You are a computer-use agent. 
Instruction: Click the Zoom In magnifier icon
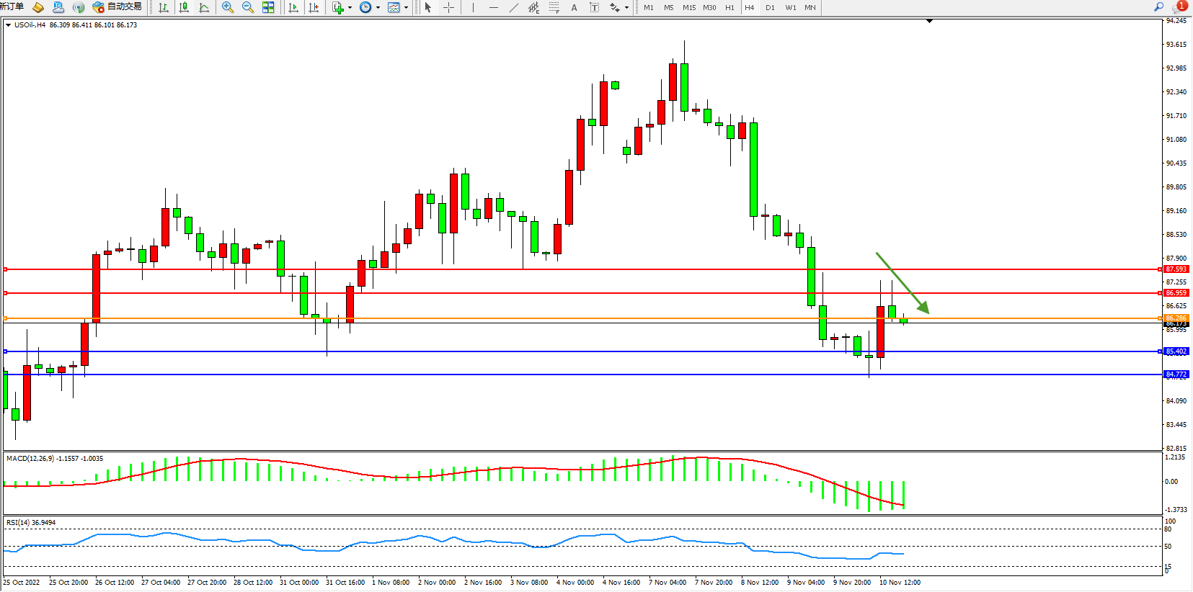pyautogui.click(x=228, y=7)
